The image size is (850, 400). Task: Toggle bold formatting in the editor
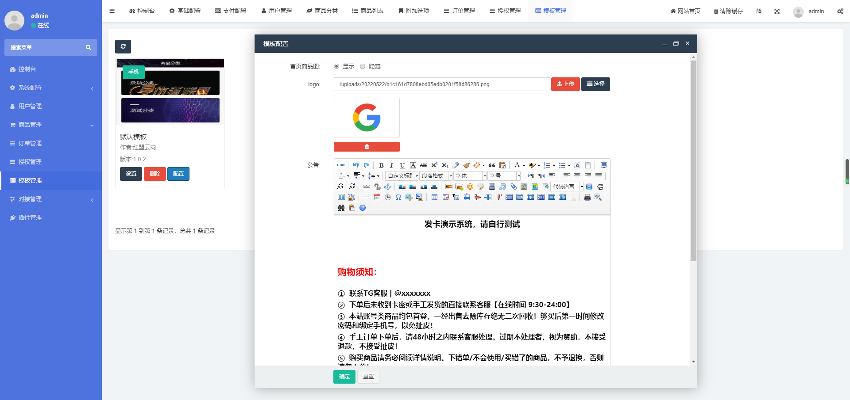(381, 165)
